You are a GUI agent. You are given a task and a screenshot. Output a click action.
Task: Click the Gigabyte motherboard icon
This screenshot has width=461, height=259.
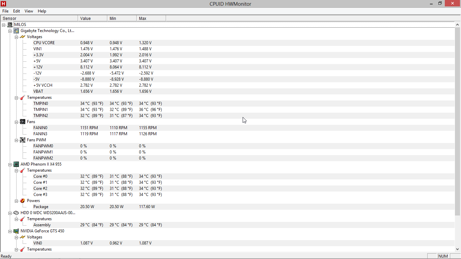tap(16, 31)
